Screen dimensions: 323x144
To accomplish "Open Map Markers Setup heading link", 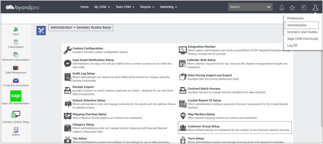I will tap(201, 114).
